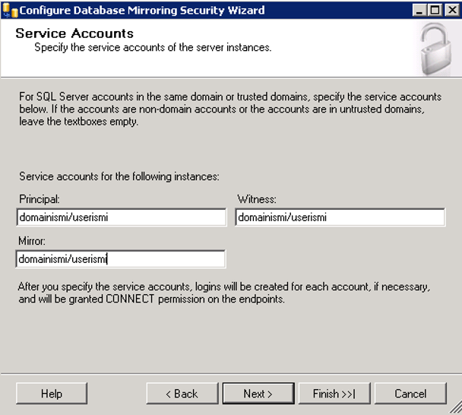Image resolution: width=462 pixels, height=415 pixels.
Task: Click the Finish >>| button
Action: [x=334, y=394]
